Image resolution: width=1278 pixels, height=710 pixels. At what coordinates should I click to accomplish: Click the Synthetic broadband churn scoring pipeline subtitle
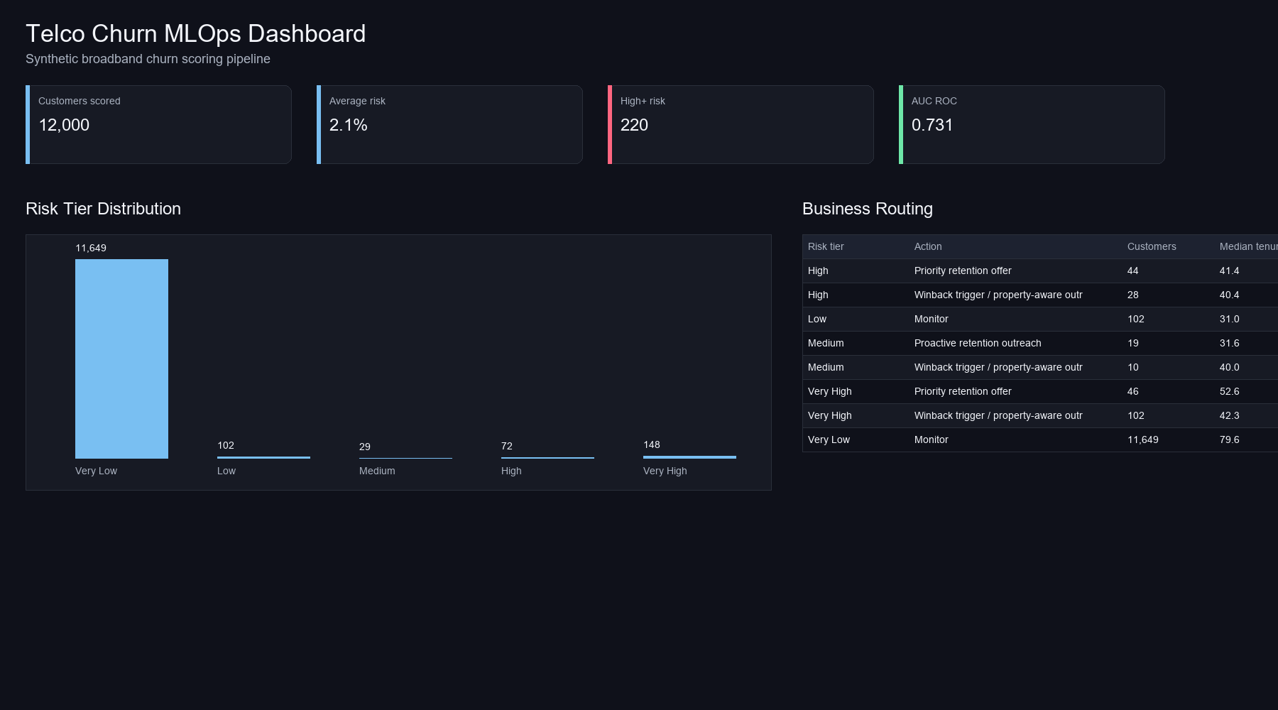[x=148, y=59]
